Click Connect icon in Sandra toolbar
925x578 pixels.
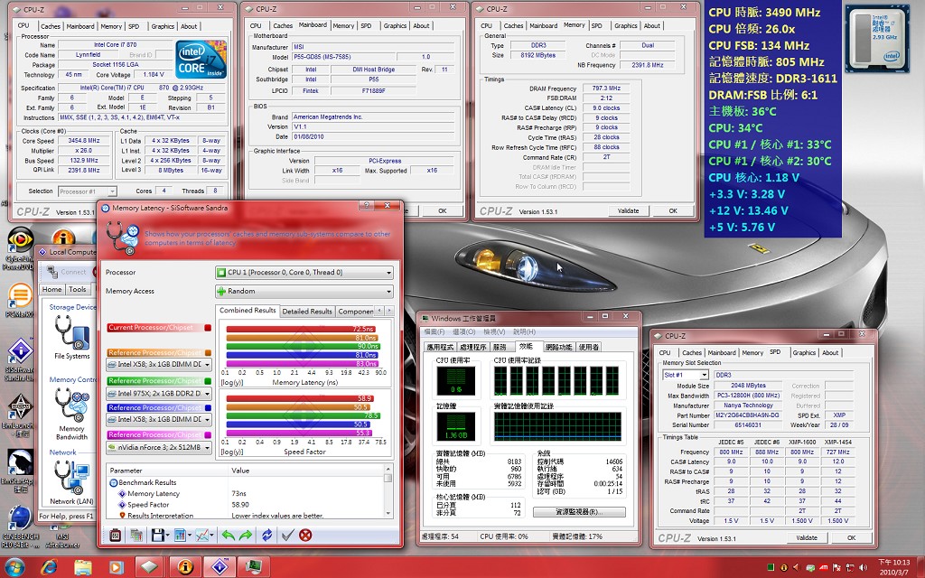click(x=67, y=272)
